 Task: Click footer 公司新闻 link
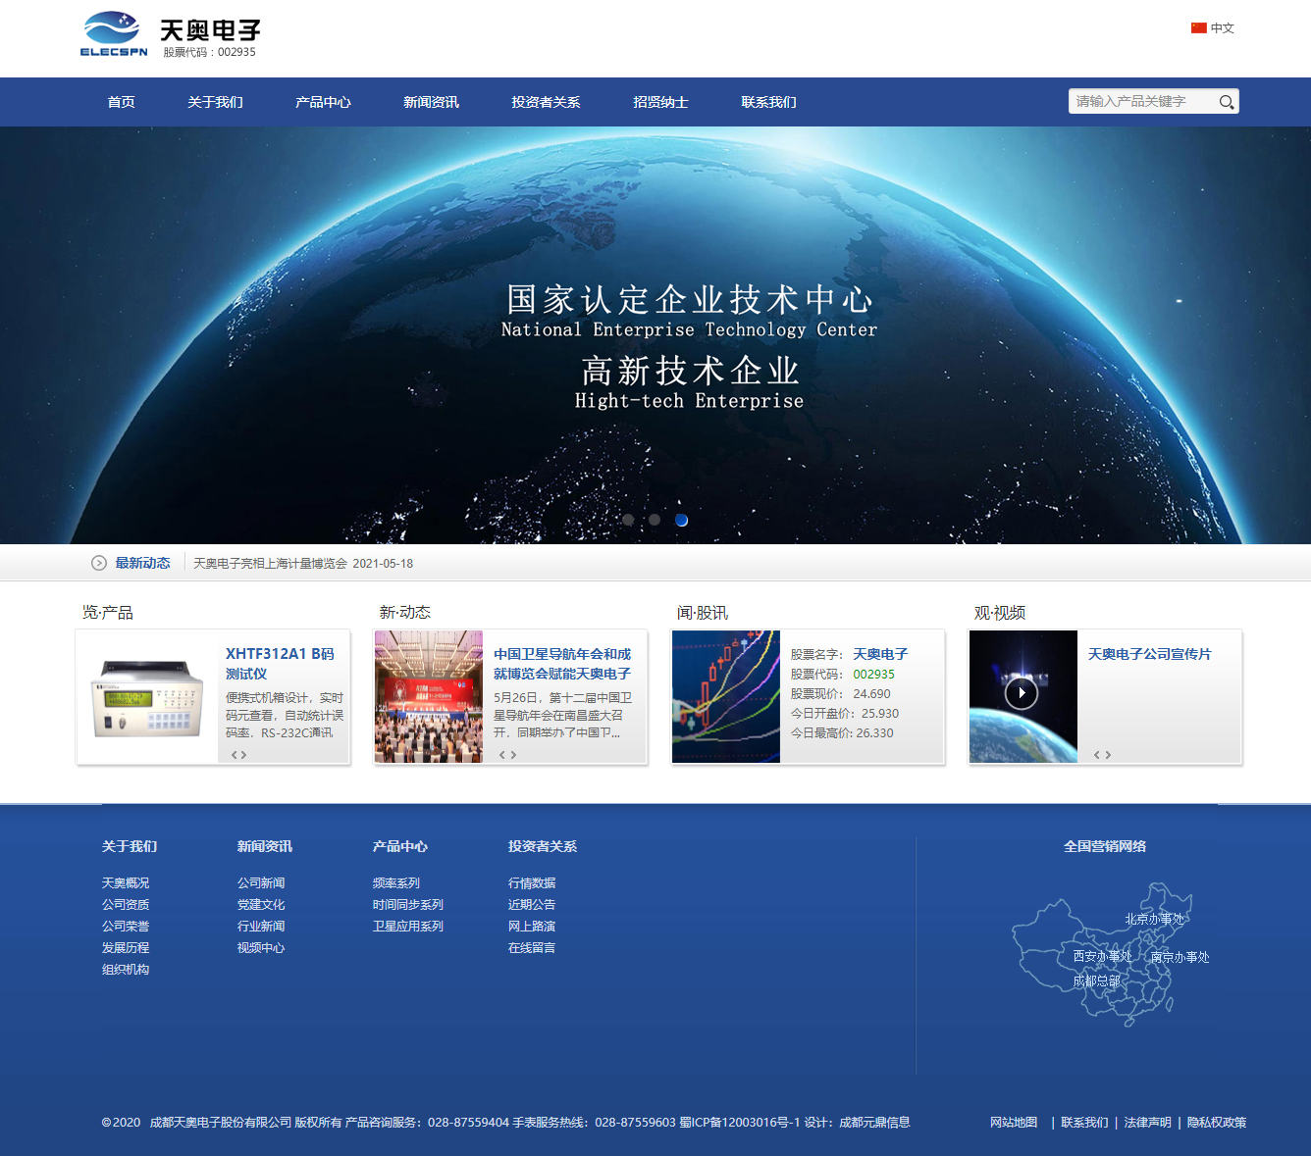point(261,883)
